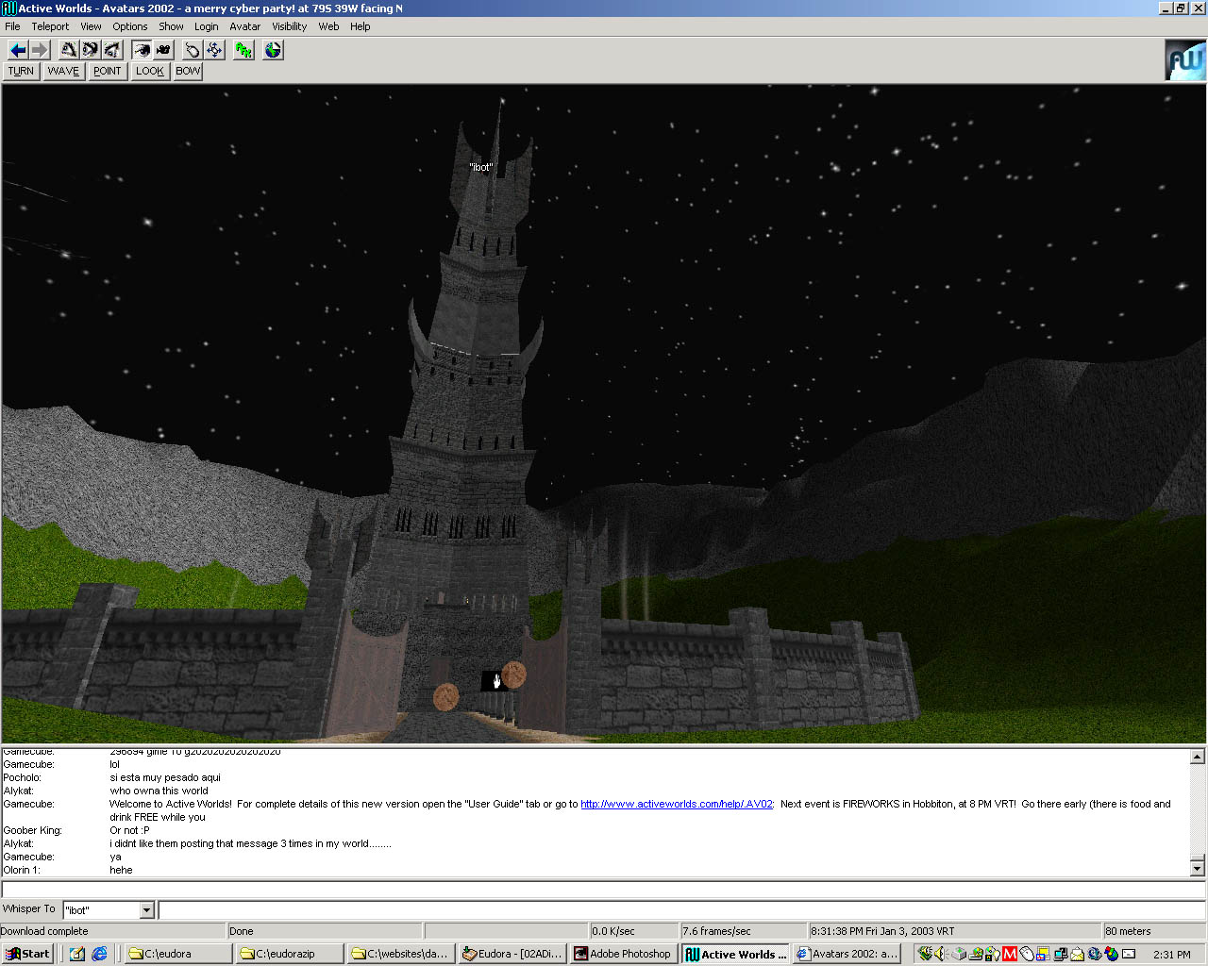This screenshot has width=1208, height=966.
Task: Click the chat scrollbar down arrow
Action: pyautogui.click(x=1197, y=868)
